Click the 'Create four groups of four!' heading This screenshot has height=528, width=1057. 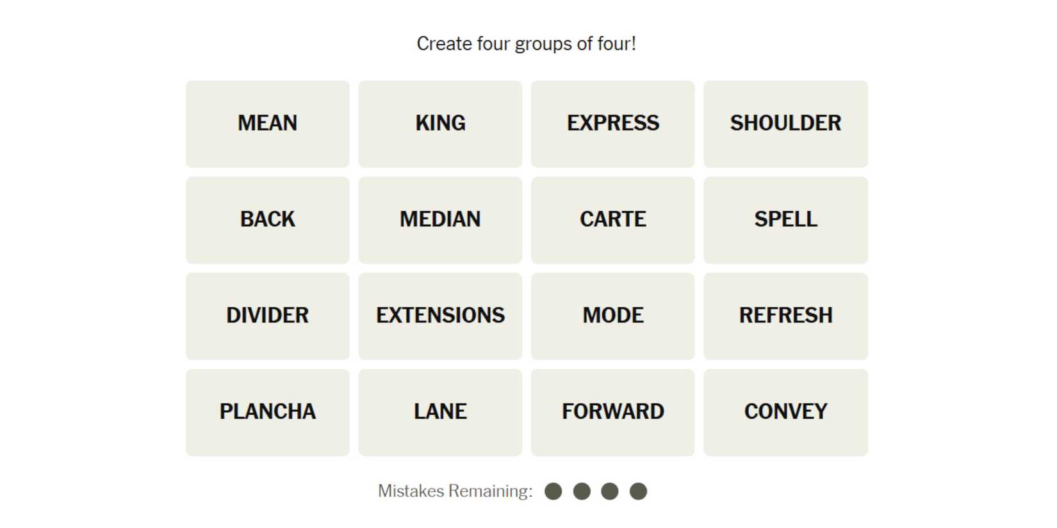[x=526, y=44]
